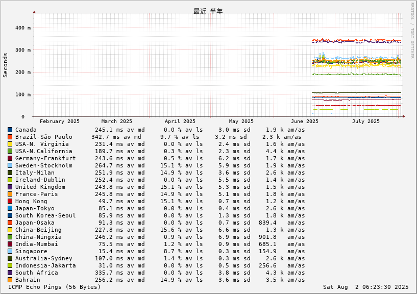Viewport: 417px width, 294px height.
Task: Pick the Japan-Tokyo blue legend swatch
Action: click(10, 209)
